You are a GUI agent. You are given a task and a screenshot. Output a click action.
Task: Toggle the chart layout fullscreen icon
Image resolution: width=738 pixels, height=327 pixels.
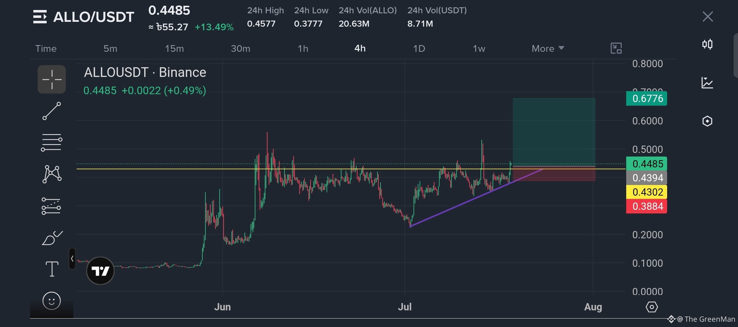(x=616, y=48)
